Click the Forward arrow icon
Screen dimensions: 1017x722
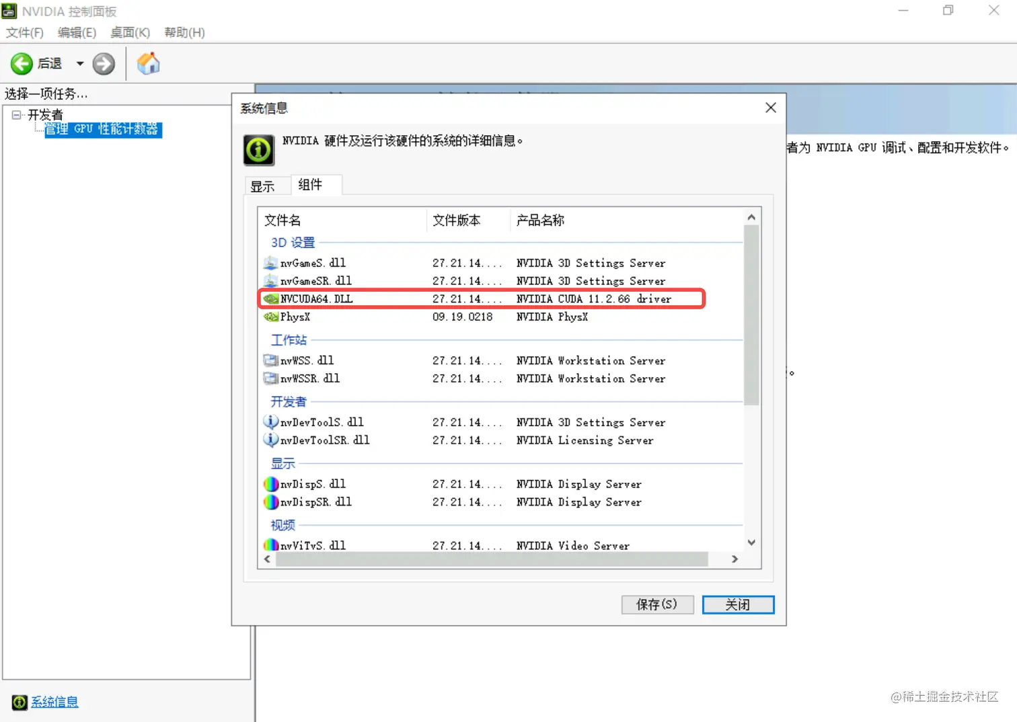[104, 64]
